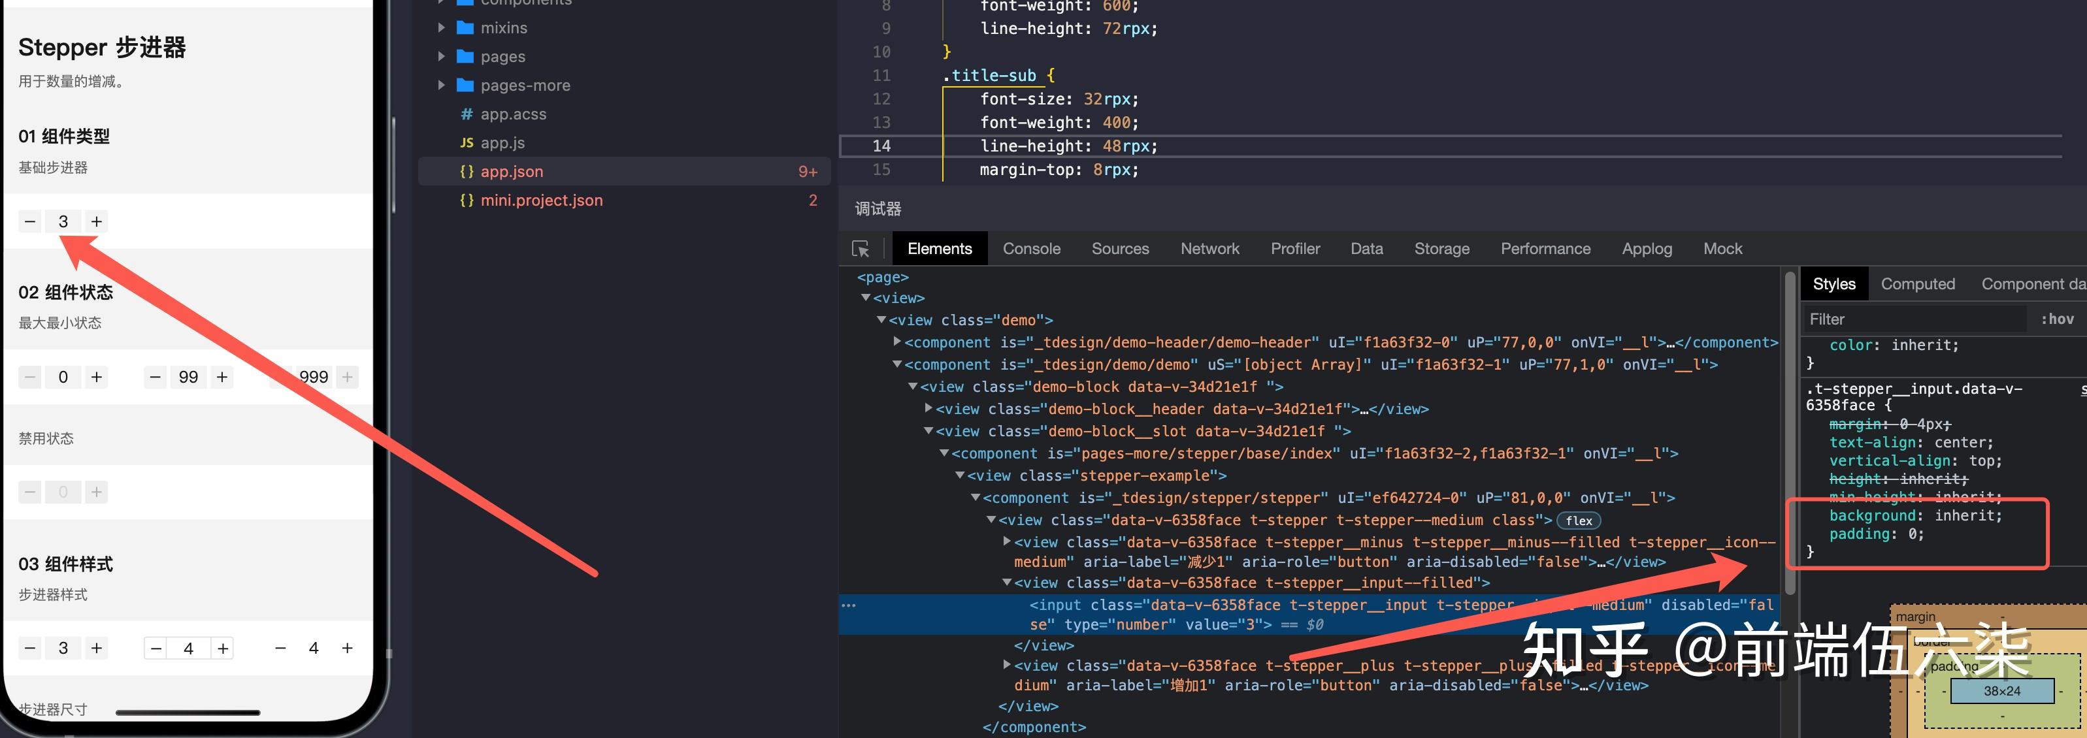Click the minus of stepper showing 99
Viewport: 2087px width, 738px height.
[156, 377]
